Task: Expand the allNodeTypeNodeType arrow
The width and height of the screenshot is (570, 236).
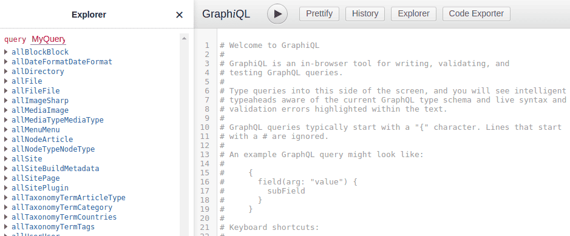Action: pos(6,149)
